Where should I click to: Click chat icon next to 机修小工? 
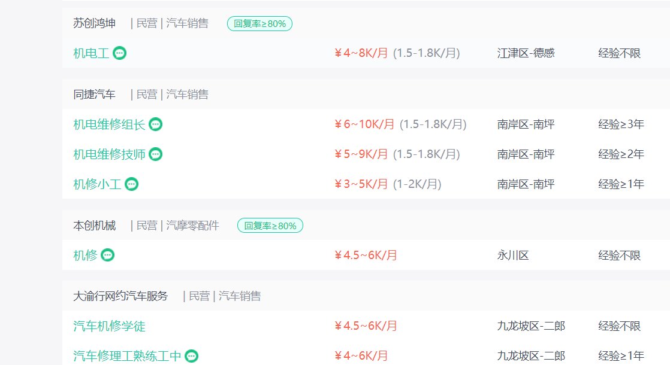[x=132, y=184]
